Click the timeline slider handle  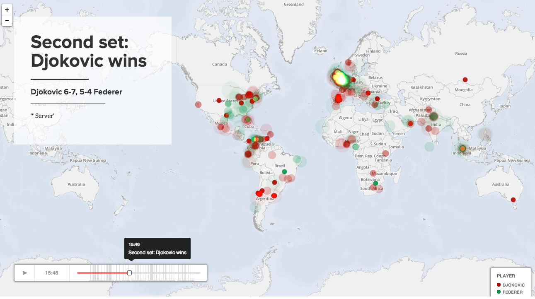click(x=129, y=273)
